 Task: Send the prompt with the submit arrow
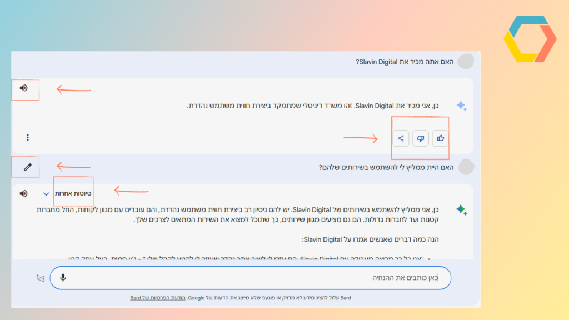point(40,278)
